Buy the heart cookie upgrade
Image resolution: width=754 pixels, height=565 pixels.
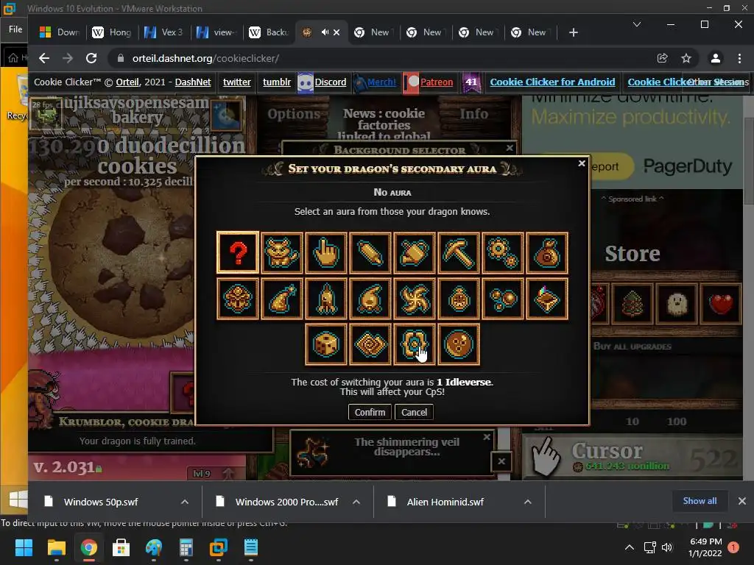(721, 304)
